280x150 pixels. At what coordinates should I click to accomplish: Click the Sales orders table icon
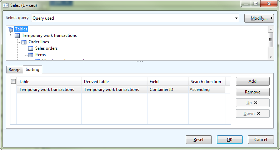pos(31,48)
